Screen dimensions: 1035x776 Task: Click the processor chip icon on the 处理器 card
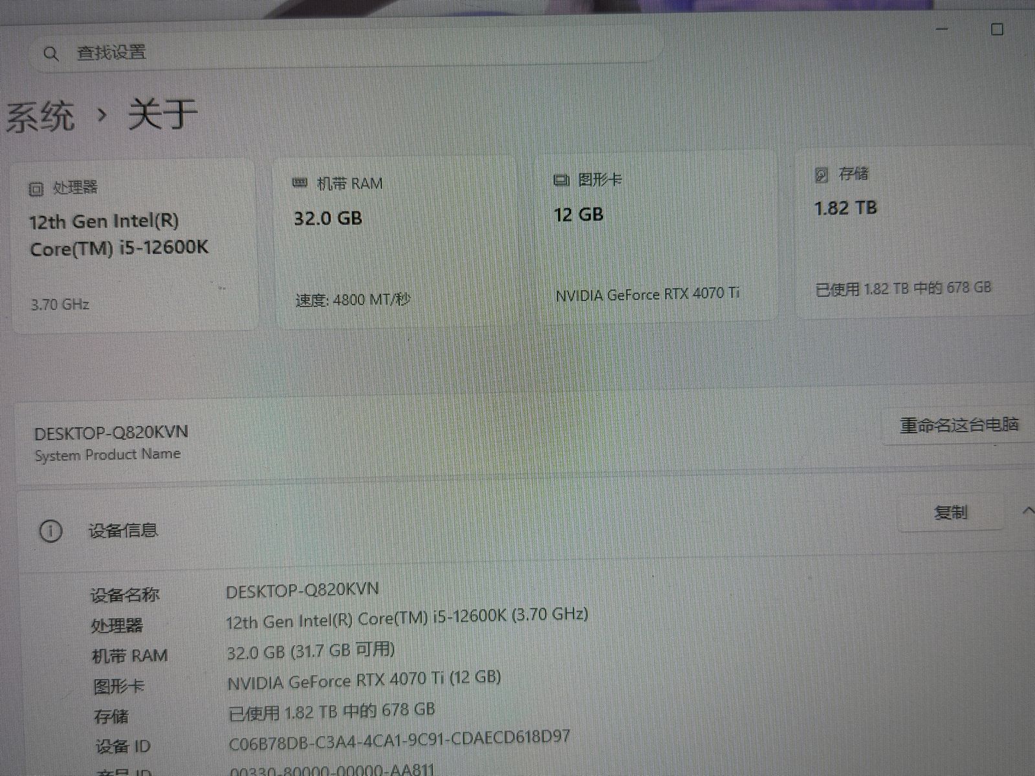[36, 189]
